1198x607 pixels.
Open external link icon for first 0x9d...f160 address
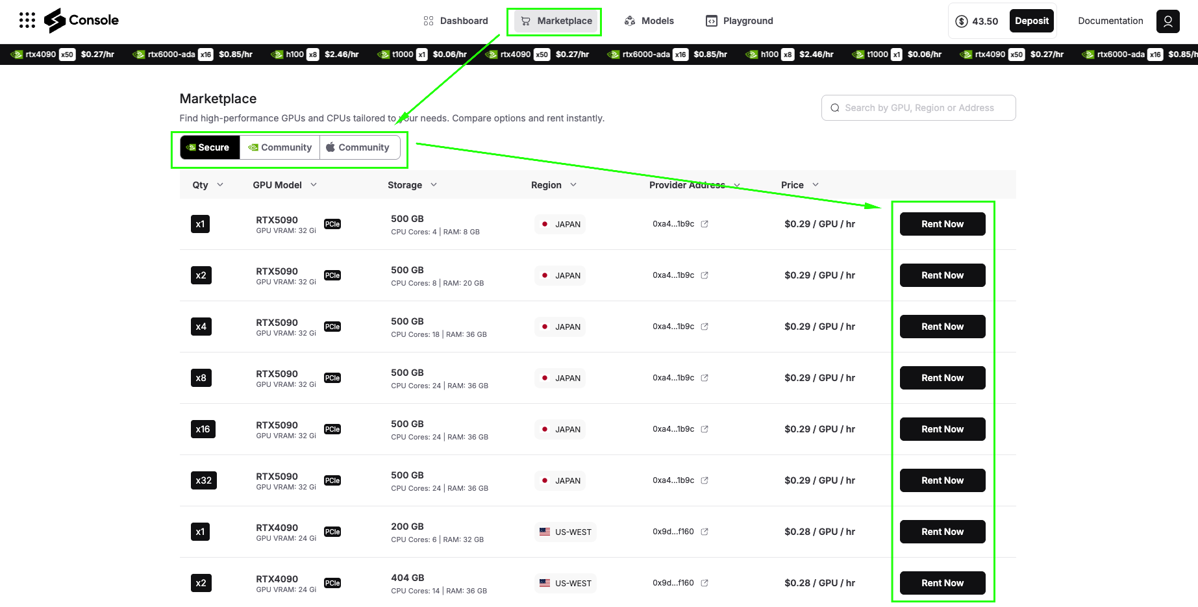tap(705, 532)
